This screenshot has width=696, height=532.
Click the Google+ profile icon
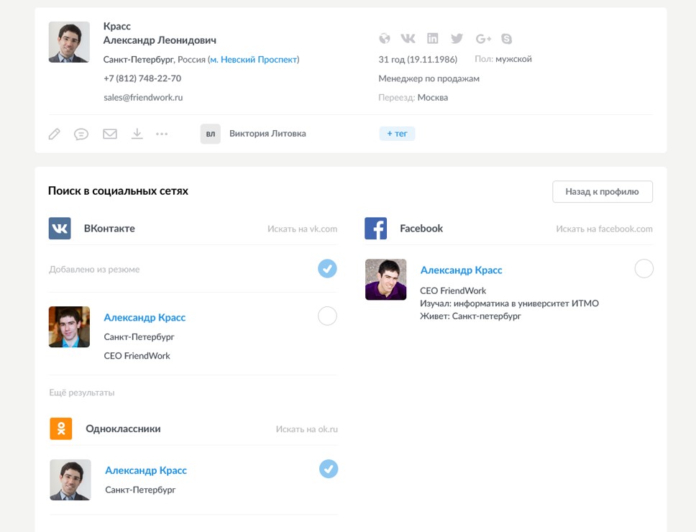(482, 37)
